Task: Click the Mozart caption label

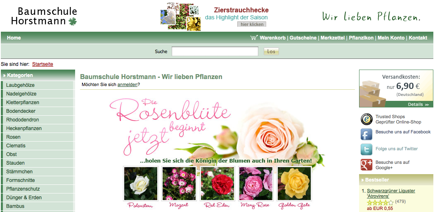Action: click(179, 205)
